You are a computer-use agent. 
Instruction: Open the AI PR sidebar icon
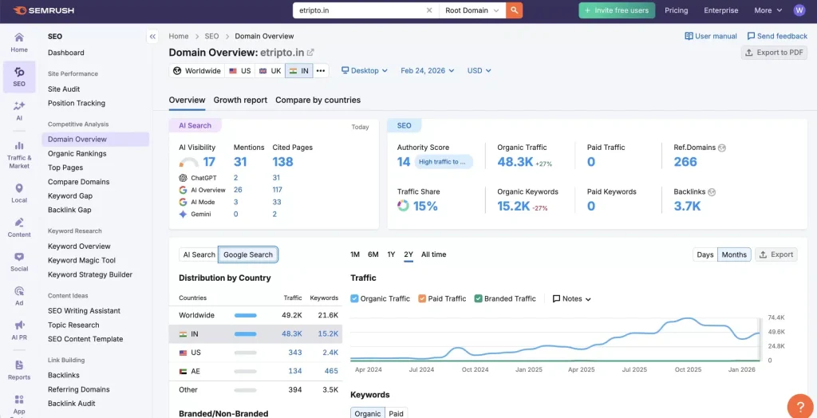pos(19,330)
